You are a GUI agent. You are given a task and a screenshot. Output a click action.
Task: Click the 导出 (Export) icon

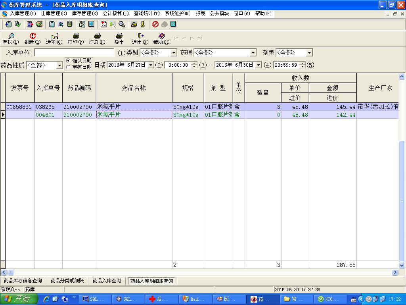pos(119,36)
